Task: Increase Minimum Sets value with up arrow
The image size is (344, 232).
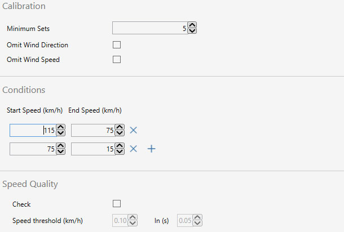Action: (x=192, y=25)
